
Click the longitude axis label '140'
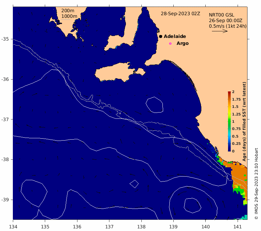tap(206, 227)
